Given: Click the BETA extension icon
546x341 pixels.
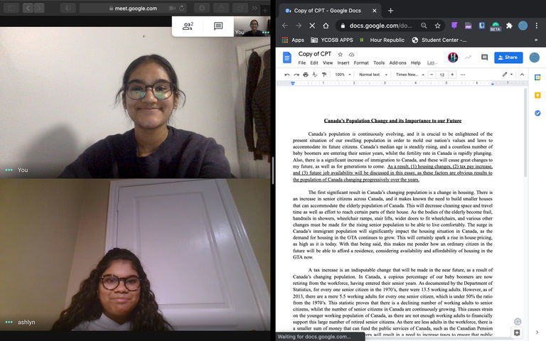Looking at the screenshot, I should click(x=495, y=26).
